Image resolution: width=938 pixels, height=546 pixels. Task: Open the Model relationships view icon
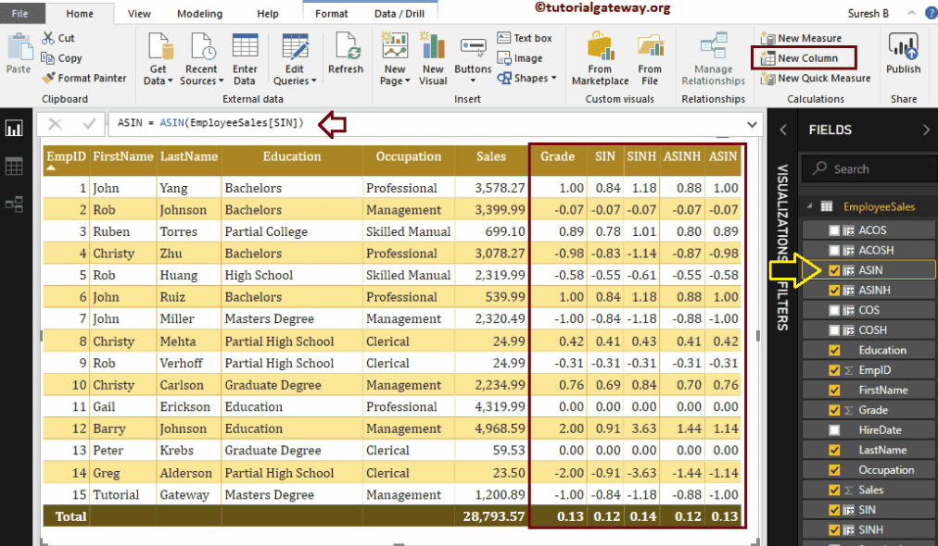coord(14,205)
